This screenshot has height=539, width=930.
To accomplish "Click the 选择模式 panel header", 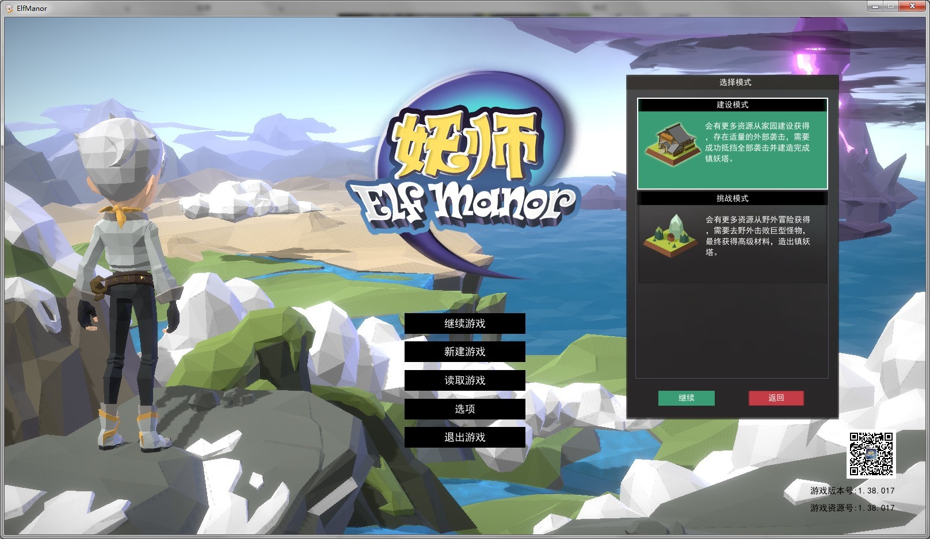I will pyautogui.click(x=732, y=82).
